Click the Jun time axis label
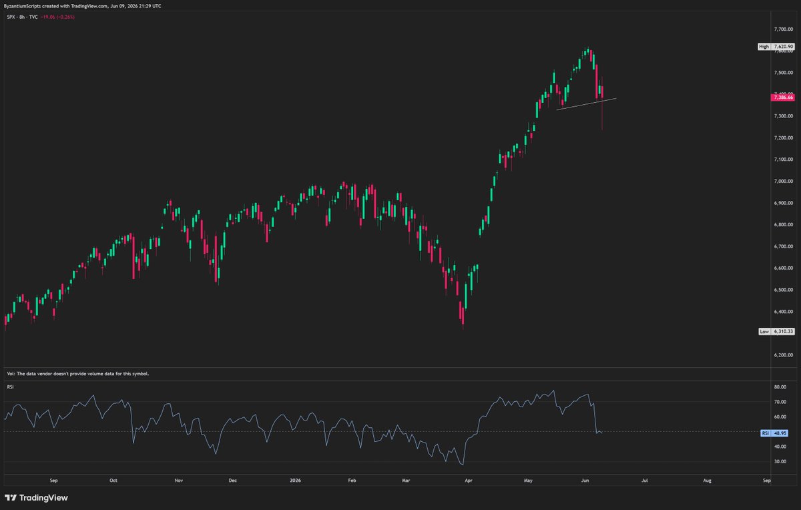 coord(585,480)
